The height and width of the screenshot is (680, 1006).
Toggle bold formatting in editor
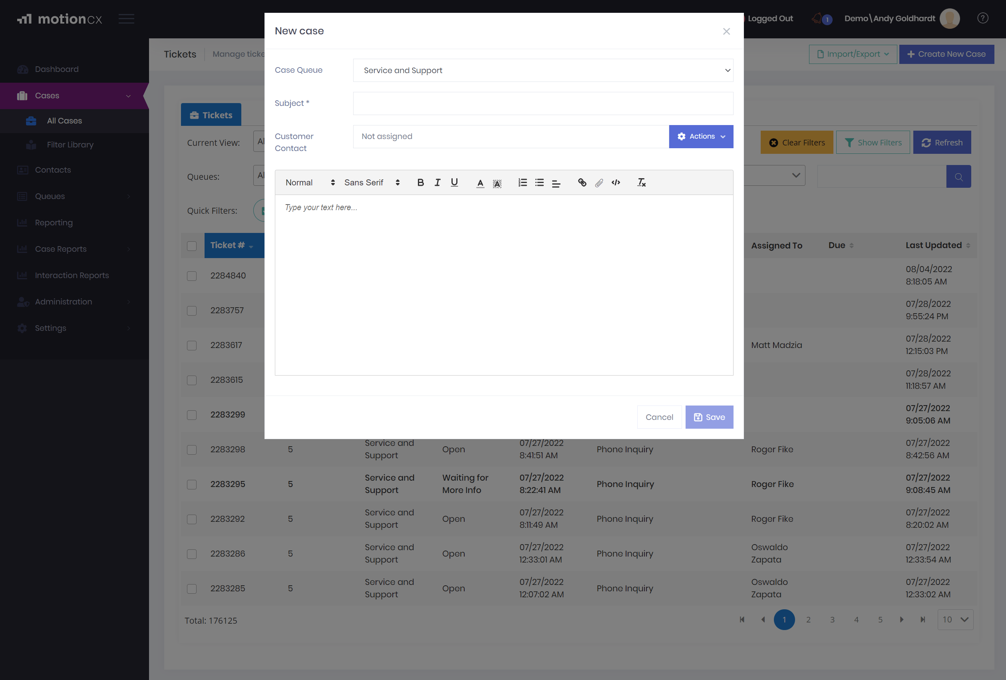(x=420, y=182)
